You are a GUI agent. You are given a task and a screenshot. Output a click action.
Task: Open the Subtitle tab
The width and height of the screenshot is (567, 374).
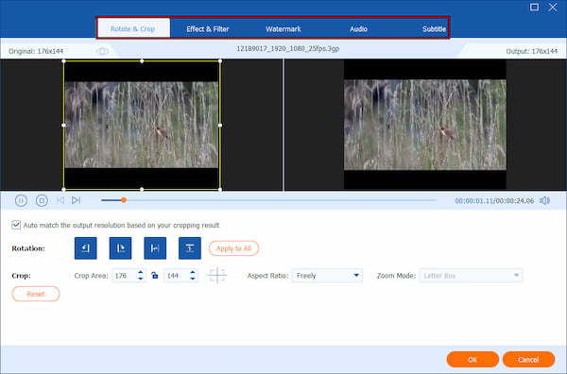[434, 29]
